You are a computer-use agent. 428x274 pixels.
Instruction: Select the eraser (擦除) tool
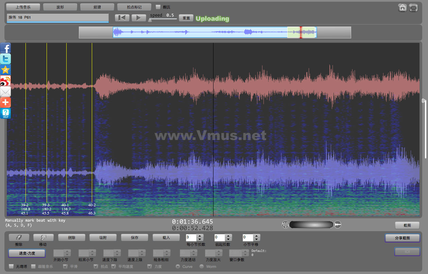coord(19,238)
